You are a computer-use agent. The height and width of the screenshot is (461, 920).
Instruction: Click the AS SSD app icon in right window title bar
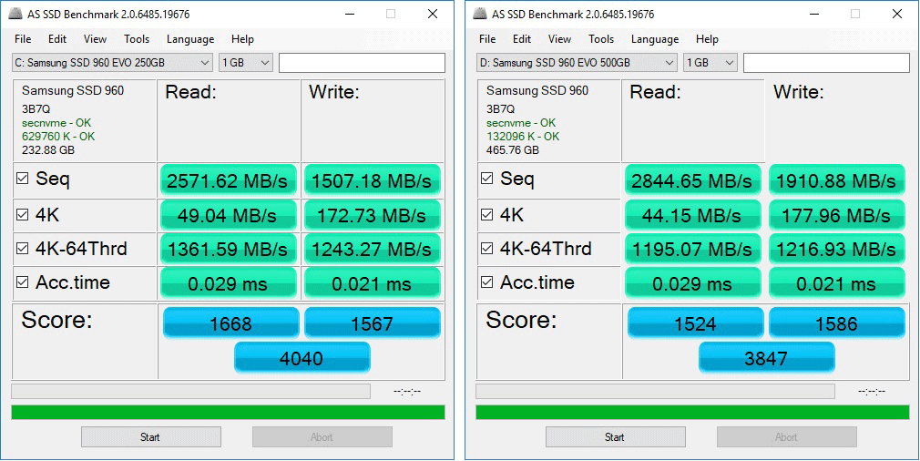[481, 14]
